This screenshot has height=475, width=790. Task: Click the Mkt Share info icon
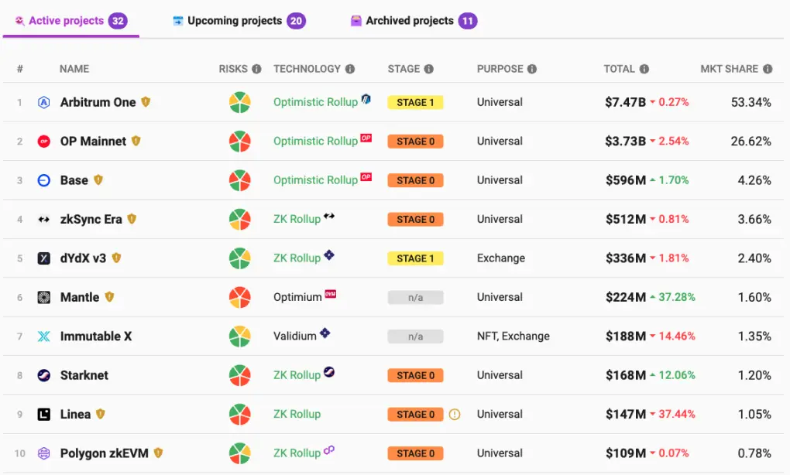(x=768, y=69)
